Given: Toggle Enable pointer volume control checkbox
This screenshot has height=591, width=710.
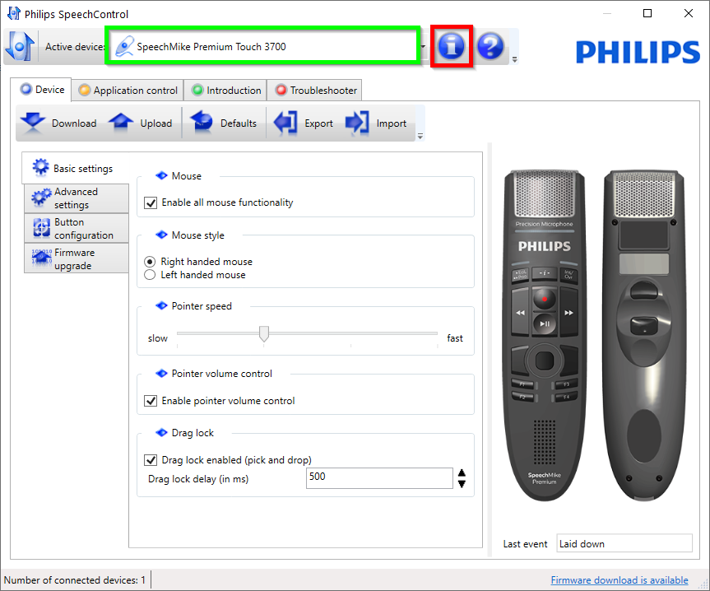Looking at the screenshot, I should pyautogui.click(x=151, y=401).
